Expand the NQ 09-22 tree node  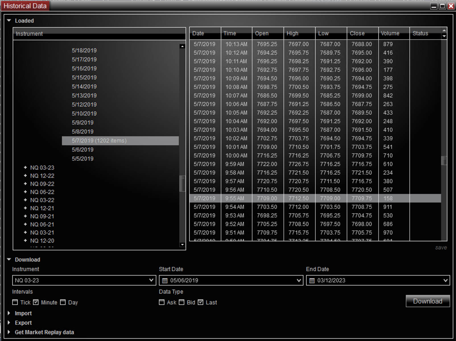pyautogui.click(x=25, y=184)
